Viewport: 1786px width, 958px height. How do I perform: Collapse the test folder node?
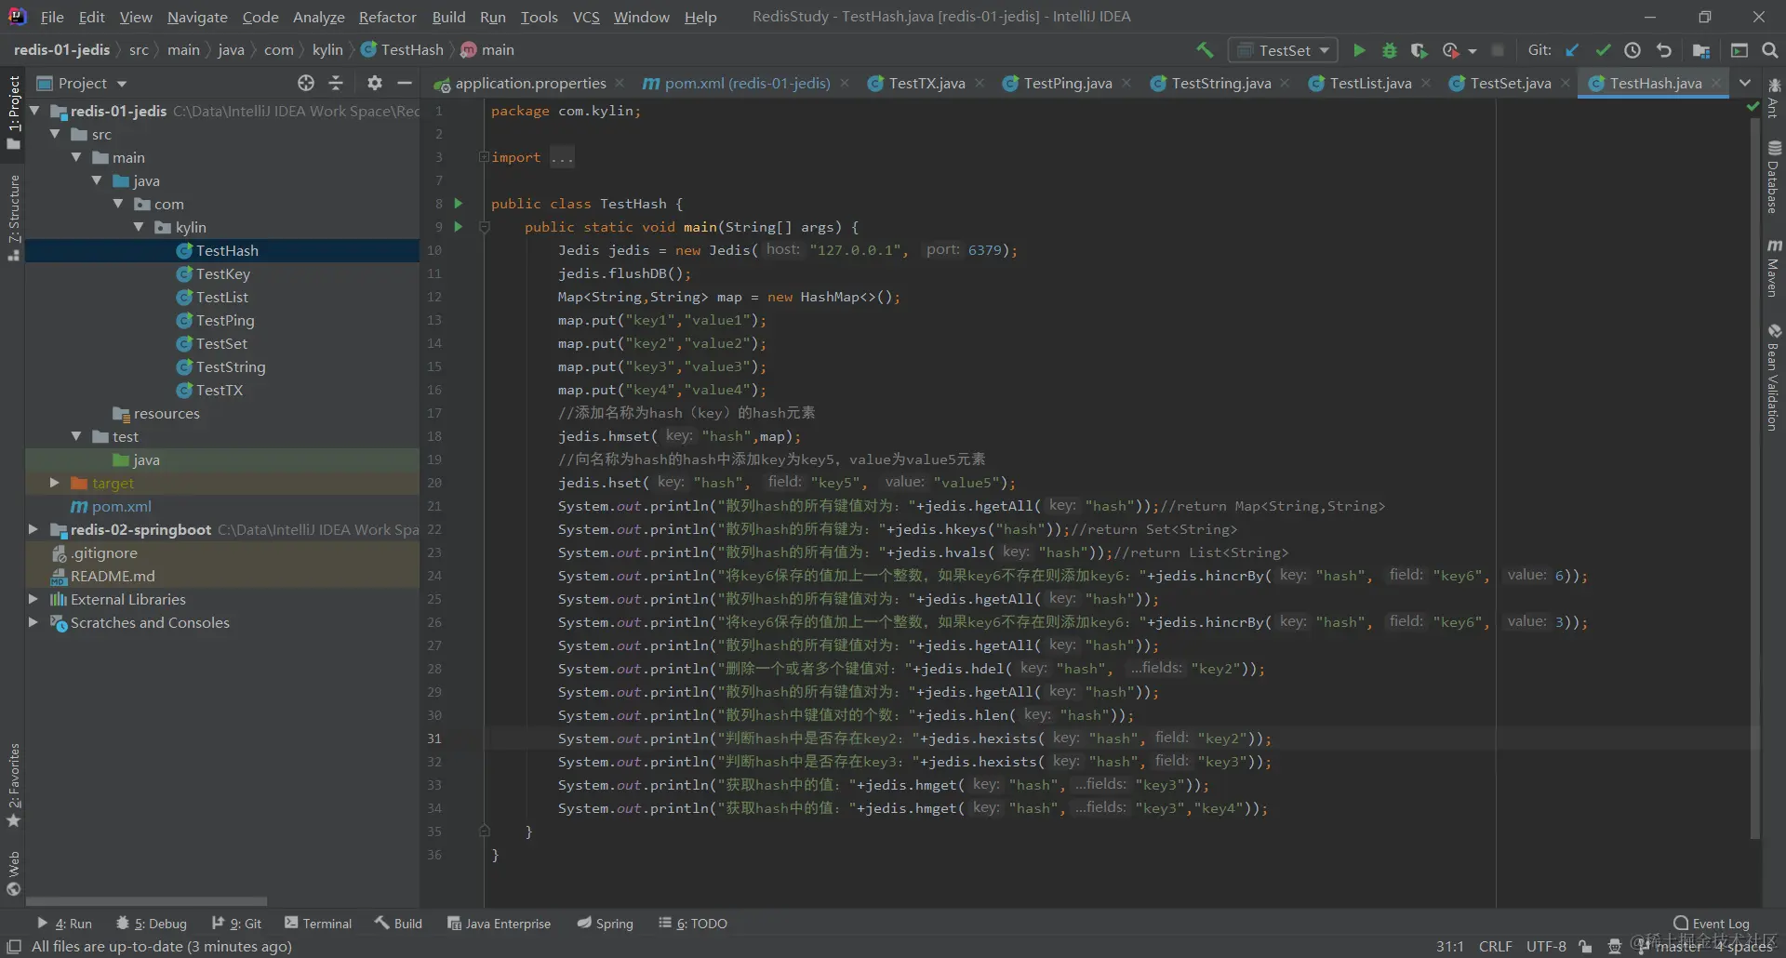click(x=76, y=436)
